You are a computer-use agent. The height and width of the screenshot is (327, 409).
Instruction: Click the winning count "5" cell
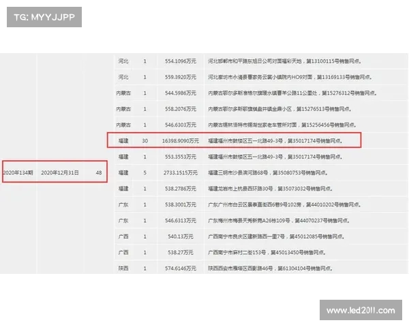[x=145, y=172]
